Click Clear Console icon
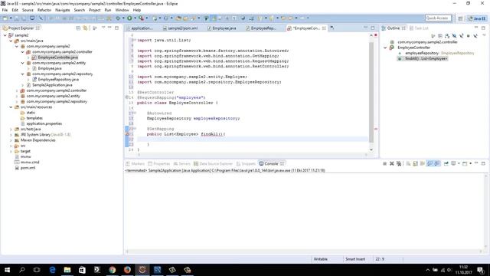The image size is (490, 276). [408, 163]
